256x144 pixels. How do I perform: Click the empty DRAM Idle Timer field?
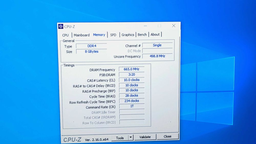tap(132, 112)
